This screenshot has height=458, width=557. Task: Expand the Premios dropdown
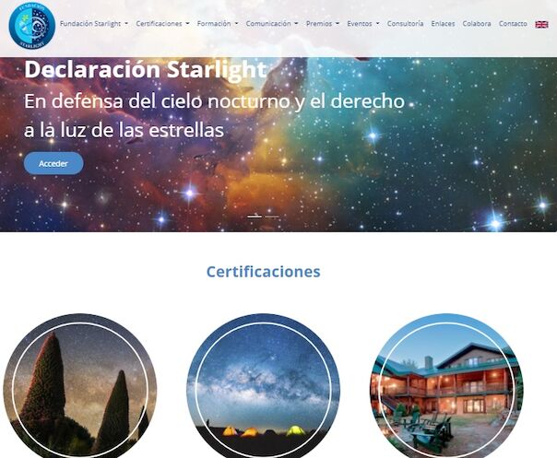(323, 24)
